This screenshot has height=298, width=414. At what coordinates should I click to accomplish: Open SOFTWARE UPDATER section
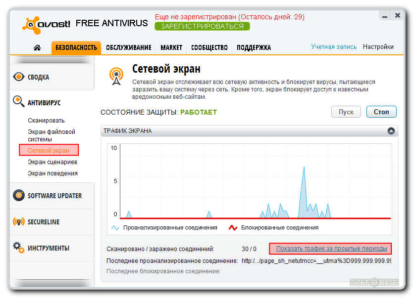[52, 196]
